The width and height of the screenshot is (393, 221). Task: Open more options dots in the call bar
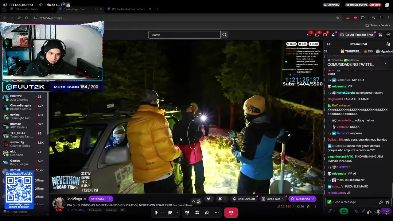(x=217, y=212)
